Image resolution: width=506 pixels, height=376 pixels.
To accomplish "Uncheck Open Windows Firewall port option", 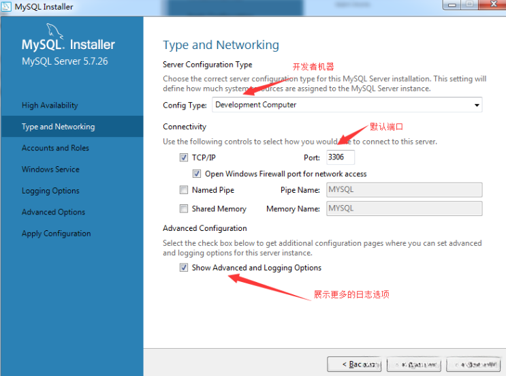I will [x=197, y=174].
